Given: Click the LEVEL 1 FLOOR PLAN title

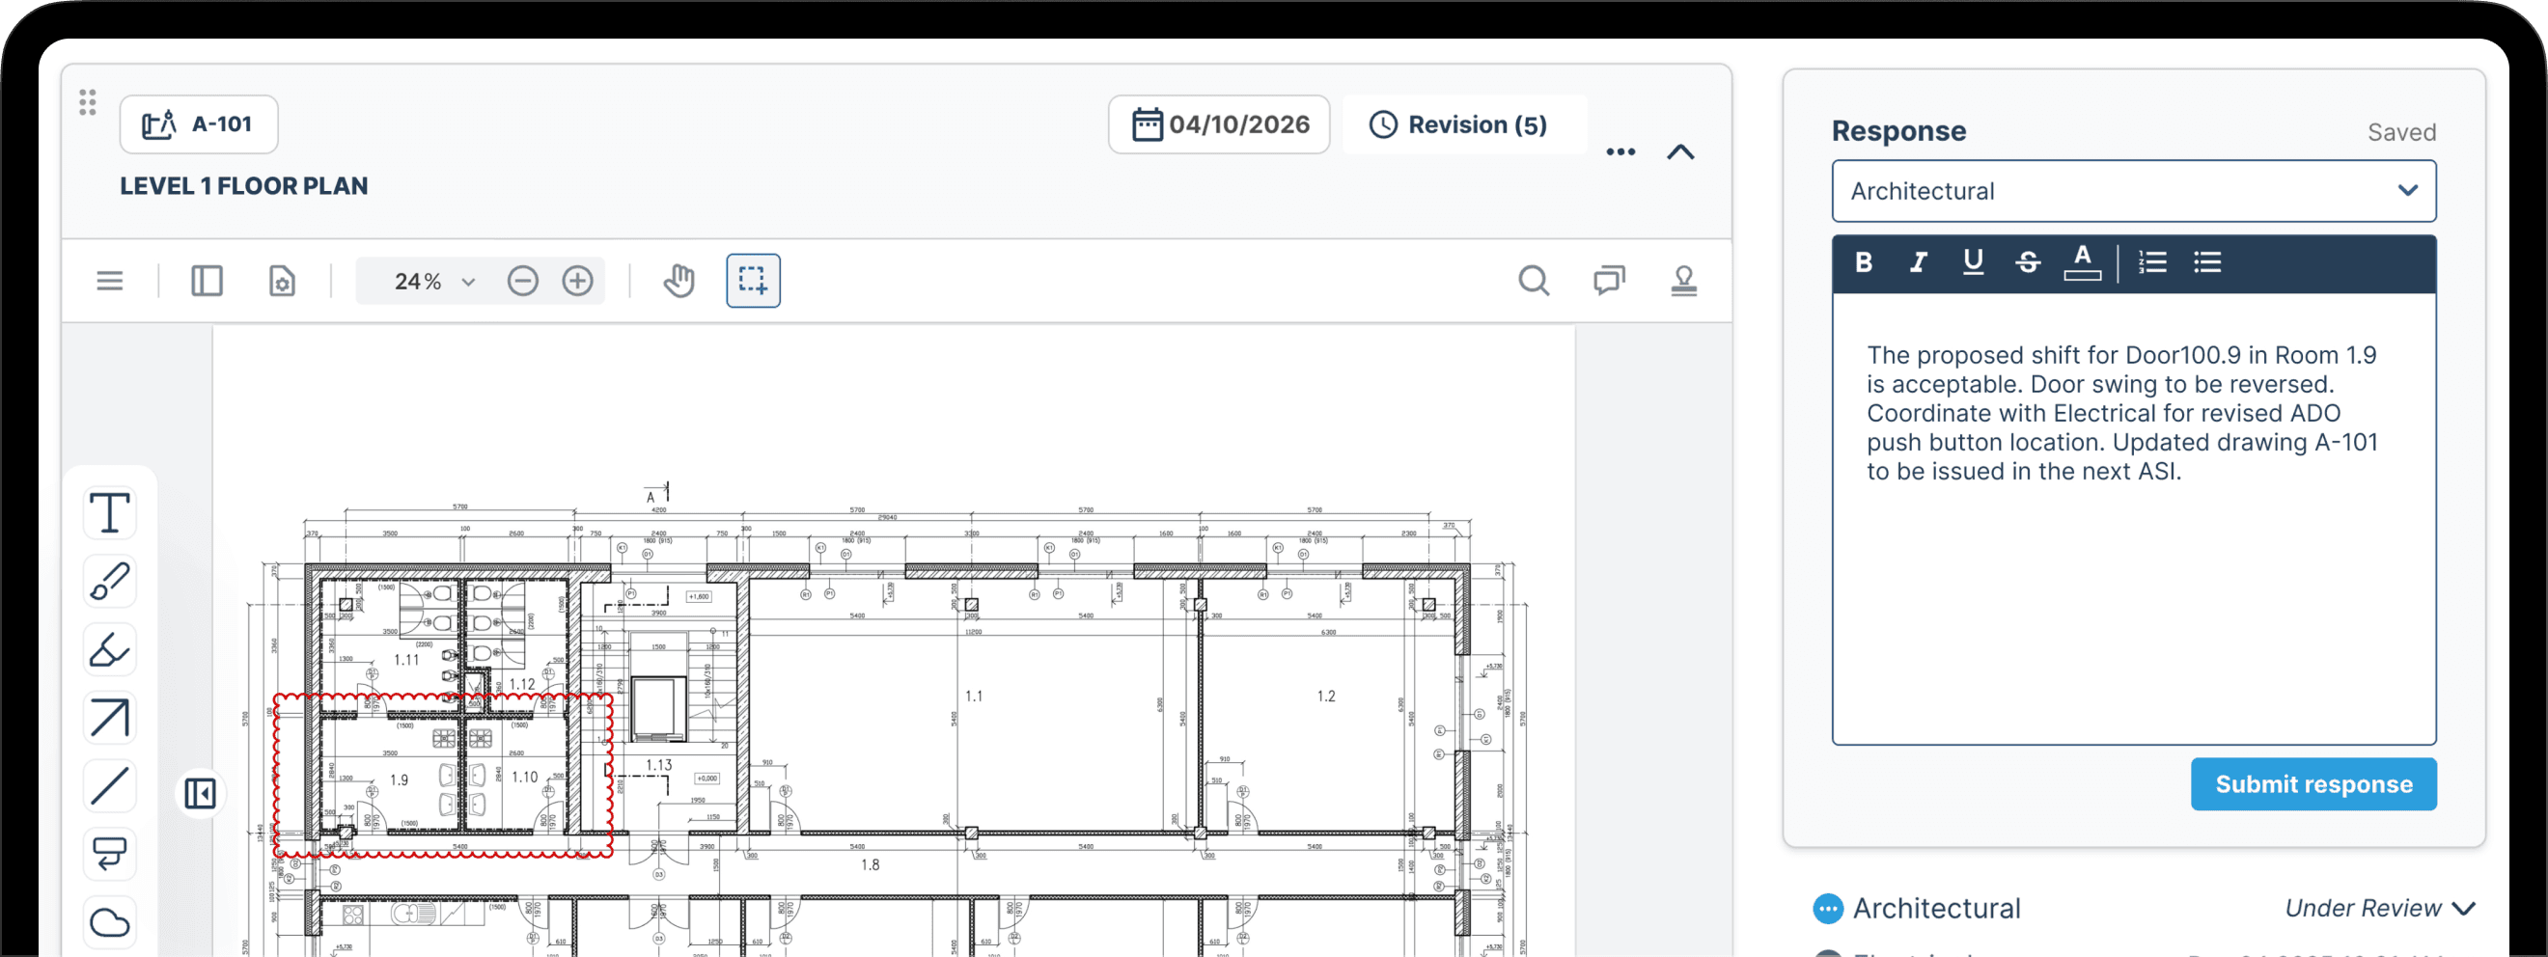Looking at the screenshot, I should (x=243, y=186).
